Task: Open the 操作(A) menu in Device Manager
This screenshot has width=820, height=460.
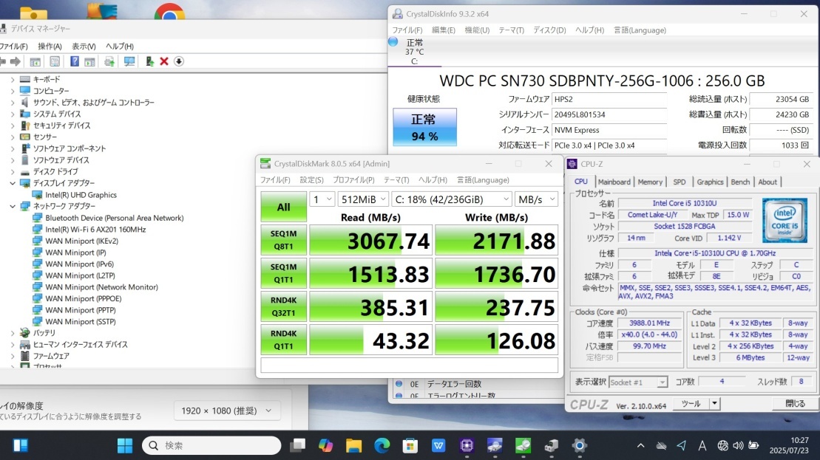Action: 50,47
